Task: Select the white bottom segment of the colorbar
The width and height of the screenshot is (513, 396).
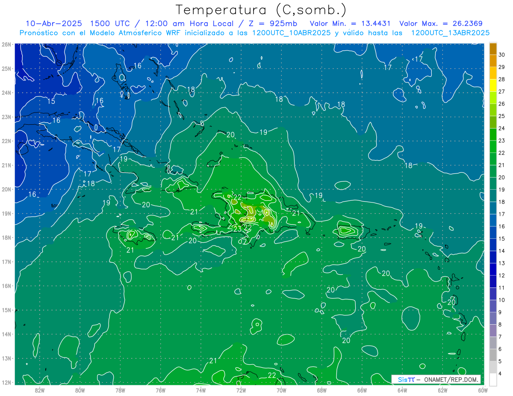Action: [x=493, y=379]
